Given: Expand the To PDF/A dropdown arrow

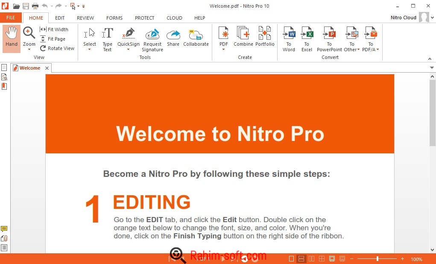Looking at the screenshot, I should 377,50.
